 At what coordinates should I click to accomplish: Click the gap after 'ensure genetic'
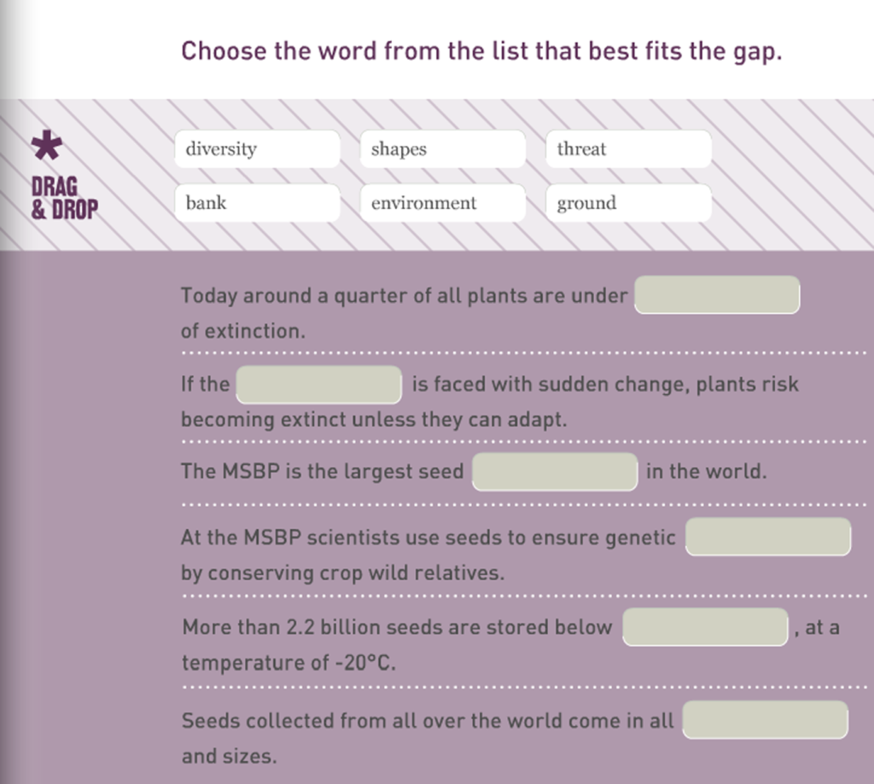pos(768,537)
